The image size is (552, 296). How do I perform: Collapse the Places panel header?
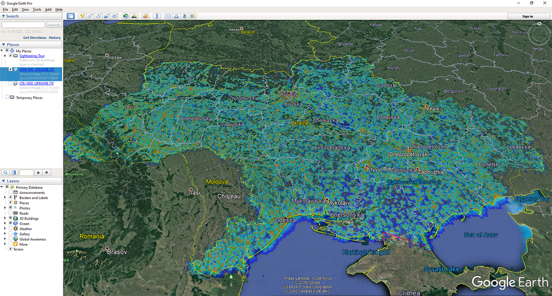pos(31,45)
